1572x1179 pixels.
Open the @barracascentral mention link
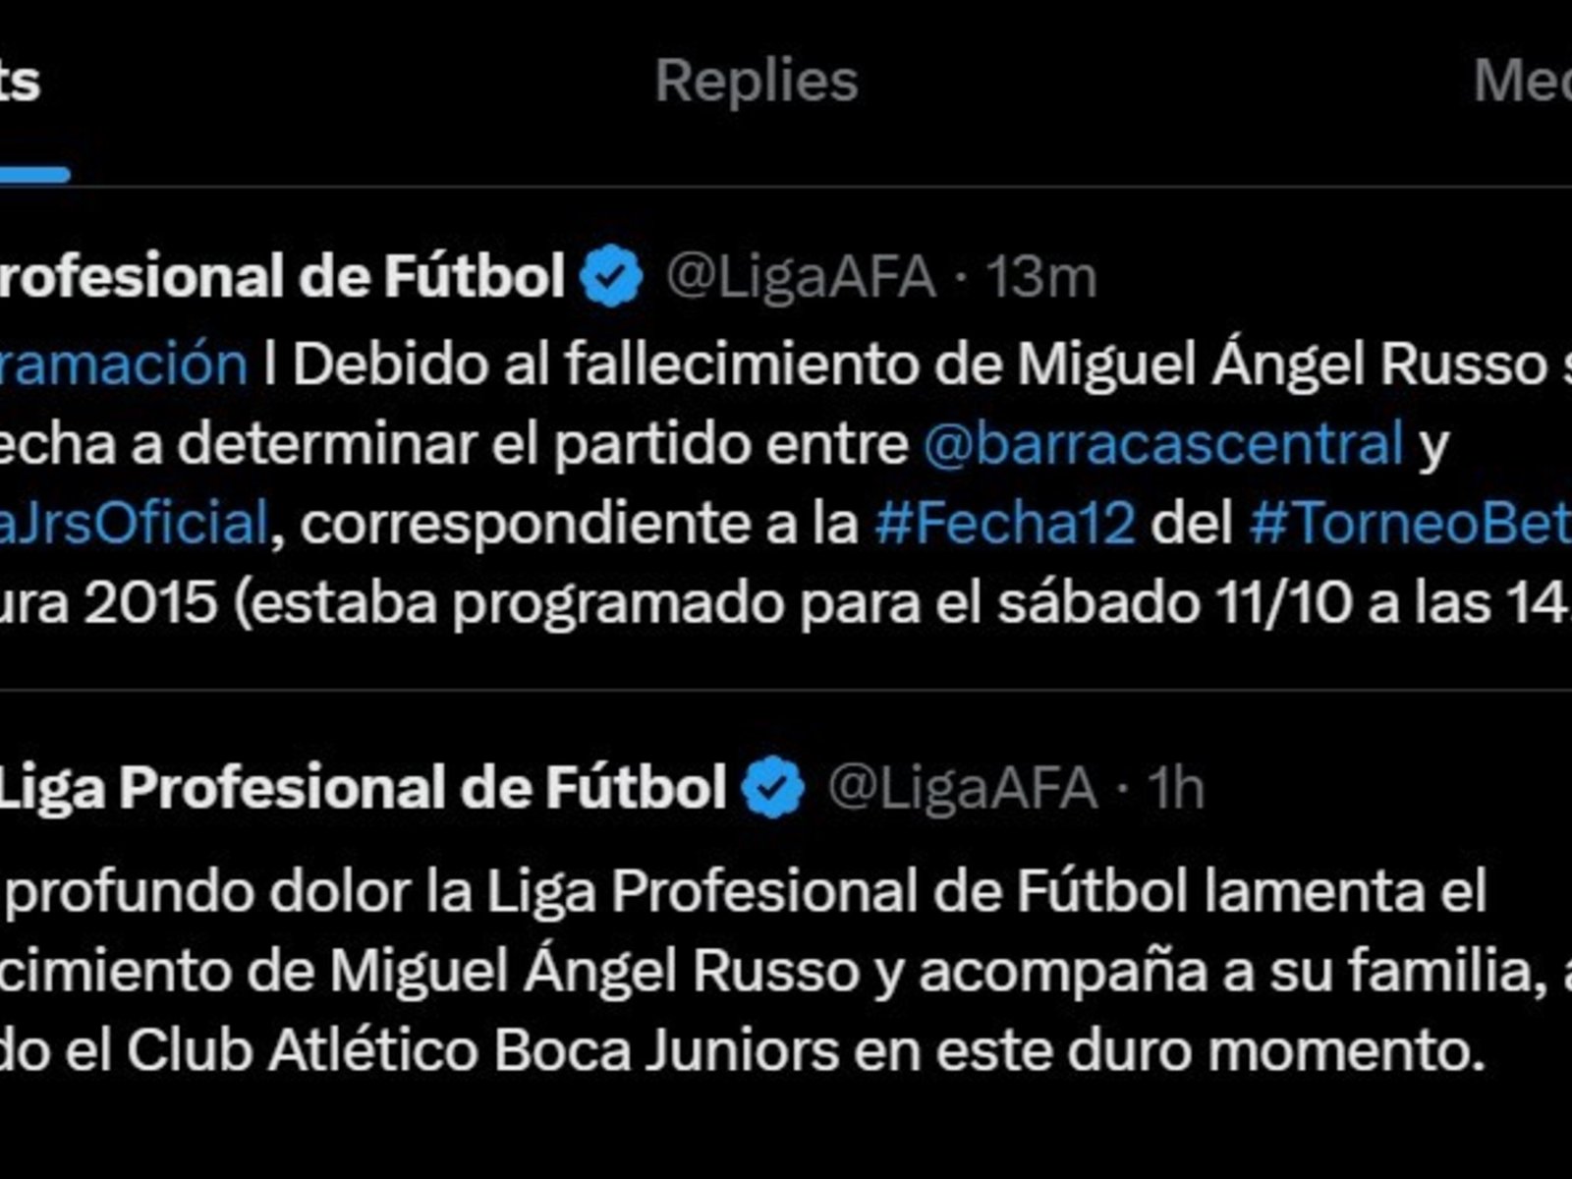point(1162,443)
